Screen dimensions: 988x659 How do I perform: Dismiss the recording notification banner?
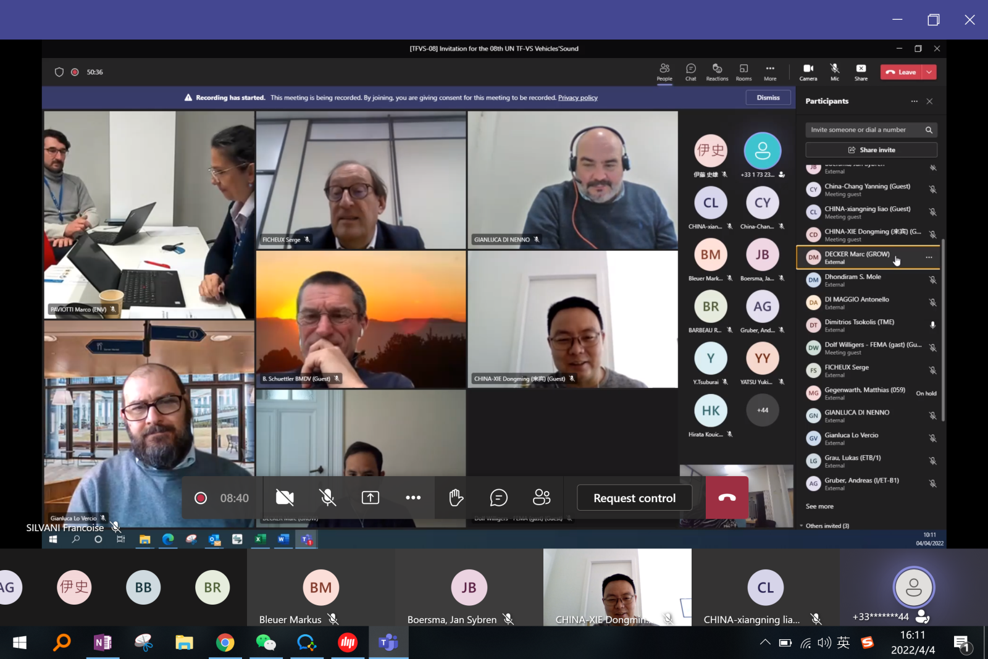(768, 98)
